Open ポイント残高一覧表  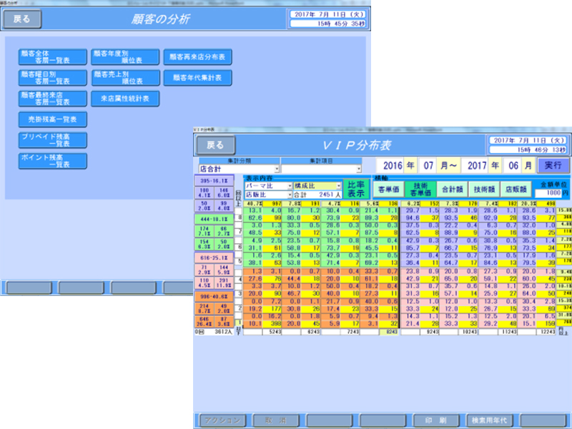(52, 161)
